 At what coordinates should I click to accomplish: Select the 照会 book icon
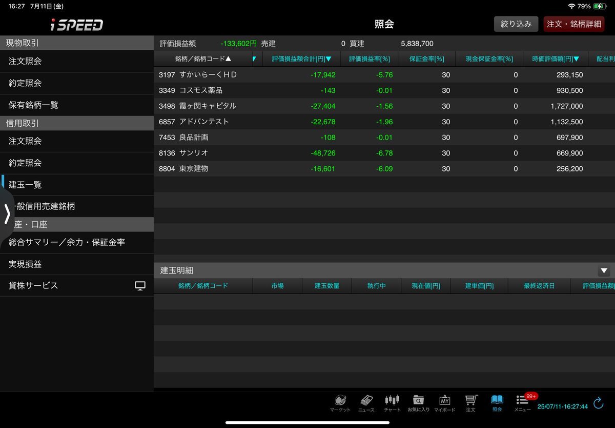(497, 403)
